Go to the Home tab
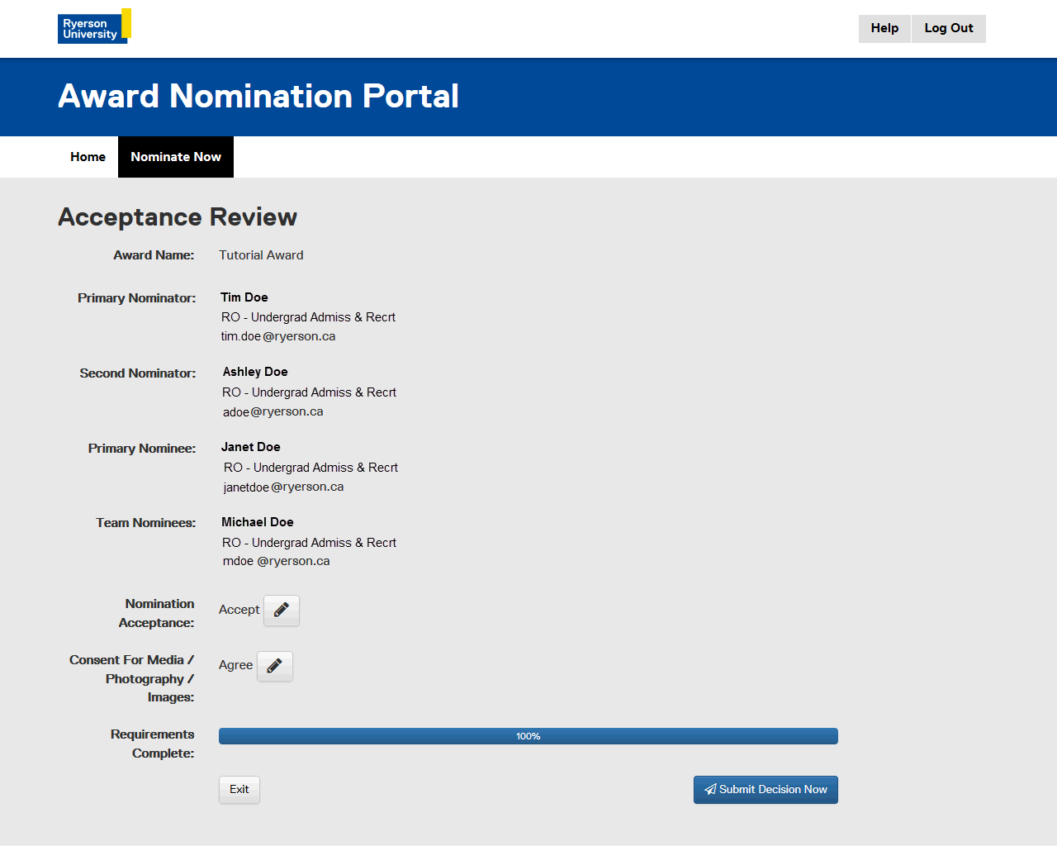Viewport: 1057px width, 846px height. pyautogui.click(x=88, y=157)
